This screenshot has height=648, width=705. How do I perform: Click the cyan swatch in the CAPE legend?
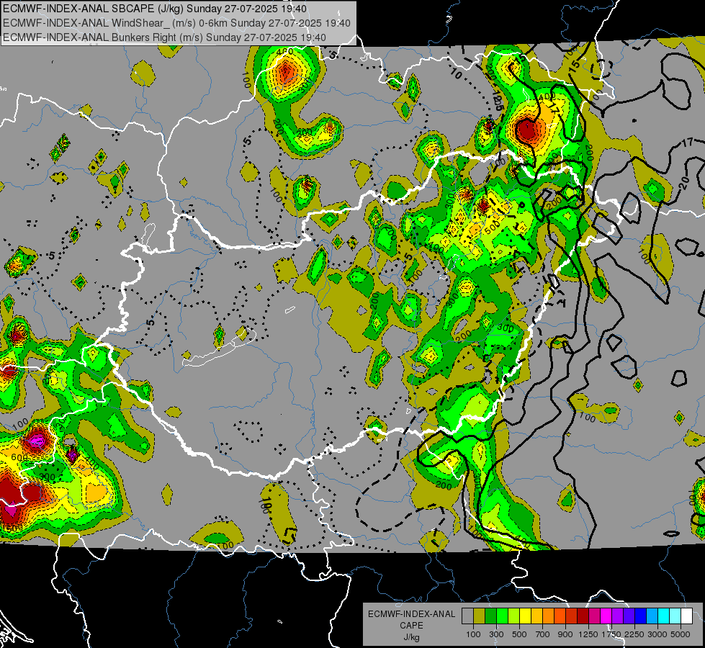(x=664, y=616)
